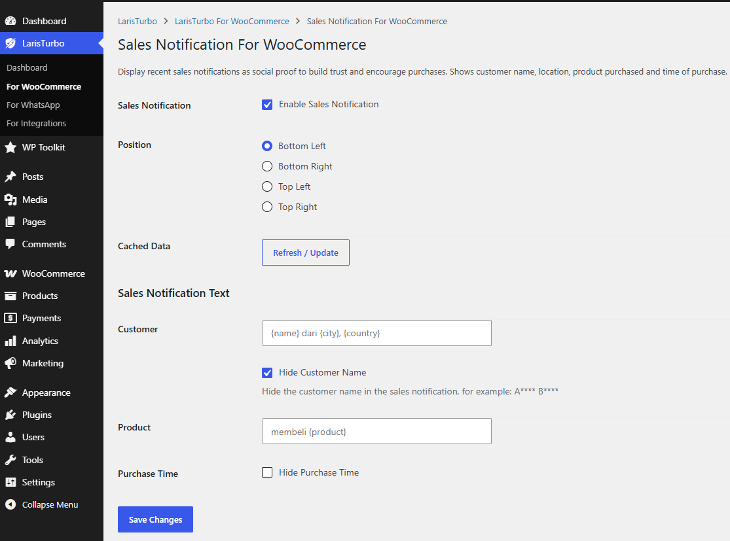Toggle Enable Sales Notification checkbox
730x541 pixels.
[267, 105]
